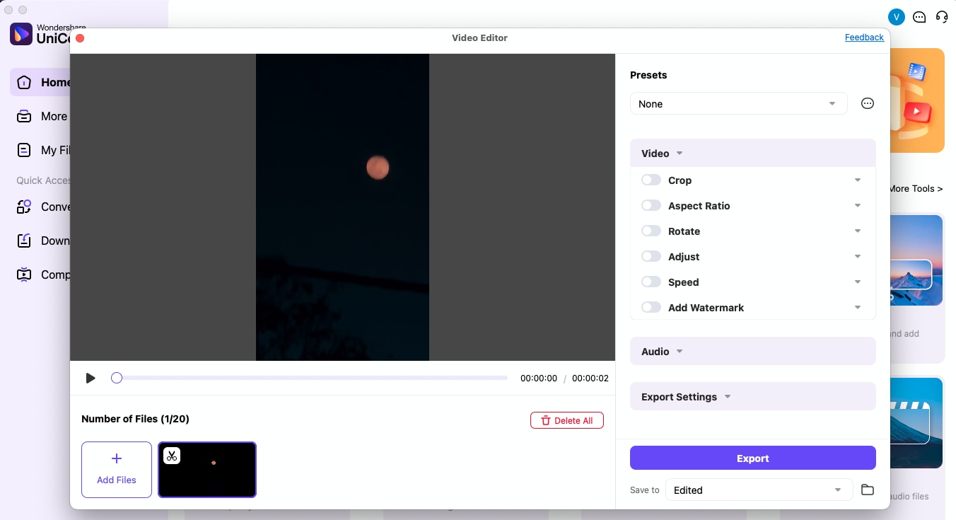The width and height of the screenshot is (956, 520).
Task: Click the toolbox icon in sidebar
Action: pyautogui.click(x=24, y=116)
